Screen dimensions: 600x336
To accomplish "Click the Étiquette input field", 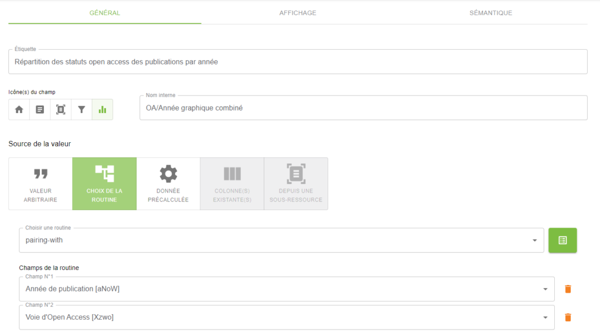I will [x=298, y=61].
